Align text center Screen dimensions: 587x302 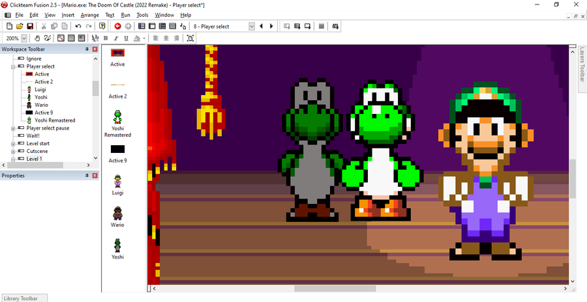(166, 38)
